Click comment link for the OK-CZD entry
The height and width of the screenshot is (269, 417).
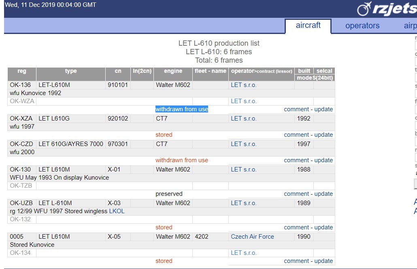coord(296,161)
